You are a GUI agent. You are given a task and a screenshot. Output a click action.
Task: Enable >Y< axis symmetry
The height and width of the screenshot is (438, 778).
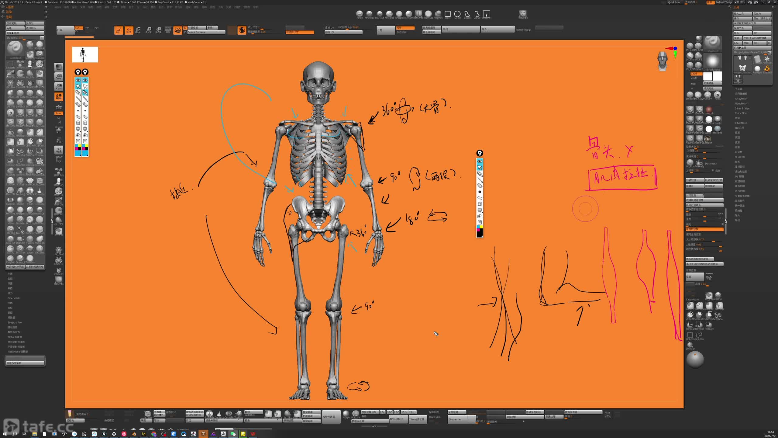(88, 28)
